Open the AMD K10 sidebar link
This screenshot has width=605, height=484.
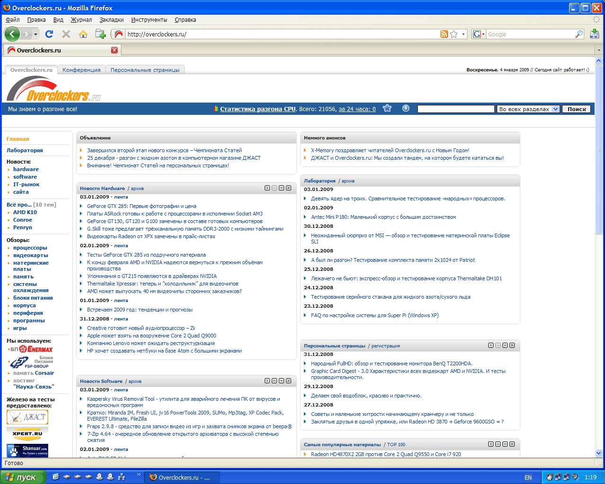pos(25,212)
